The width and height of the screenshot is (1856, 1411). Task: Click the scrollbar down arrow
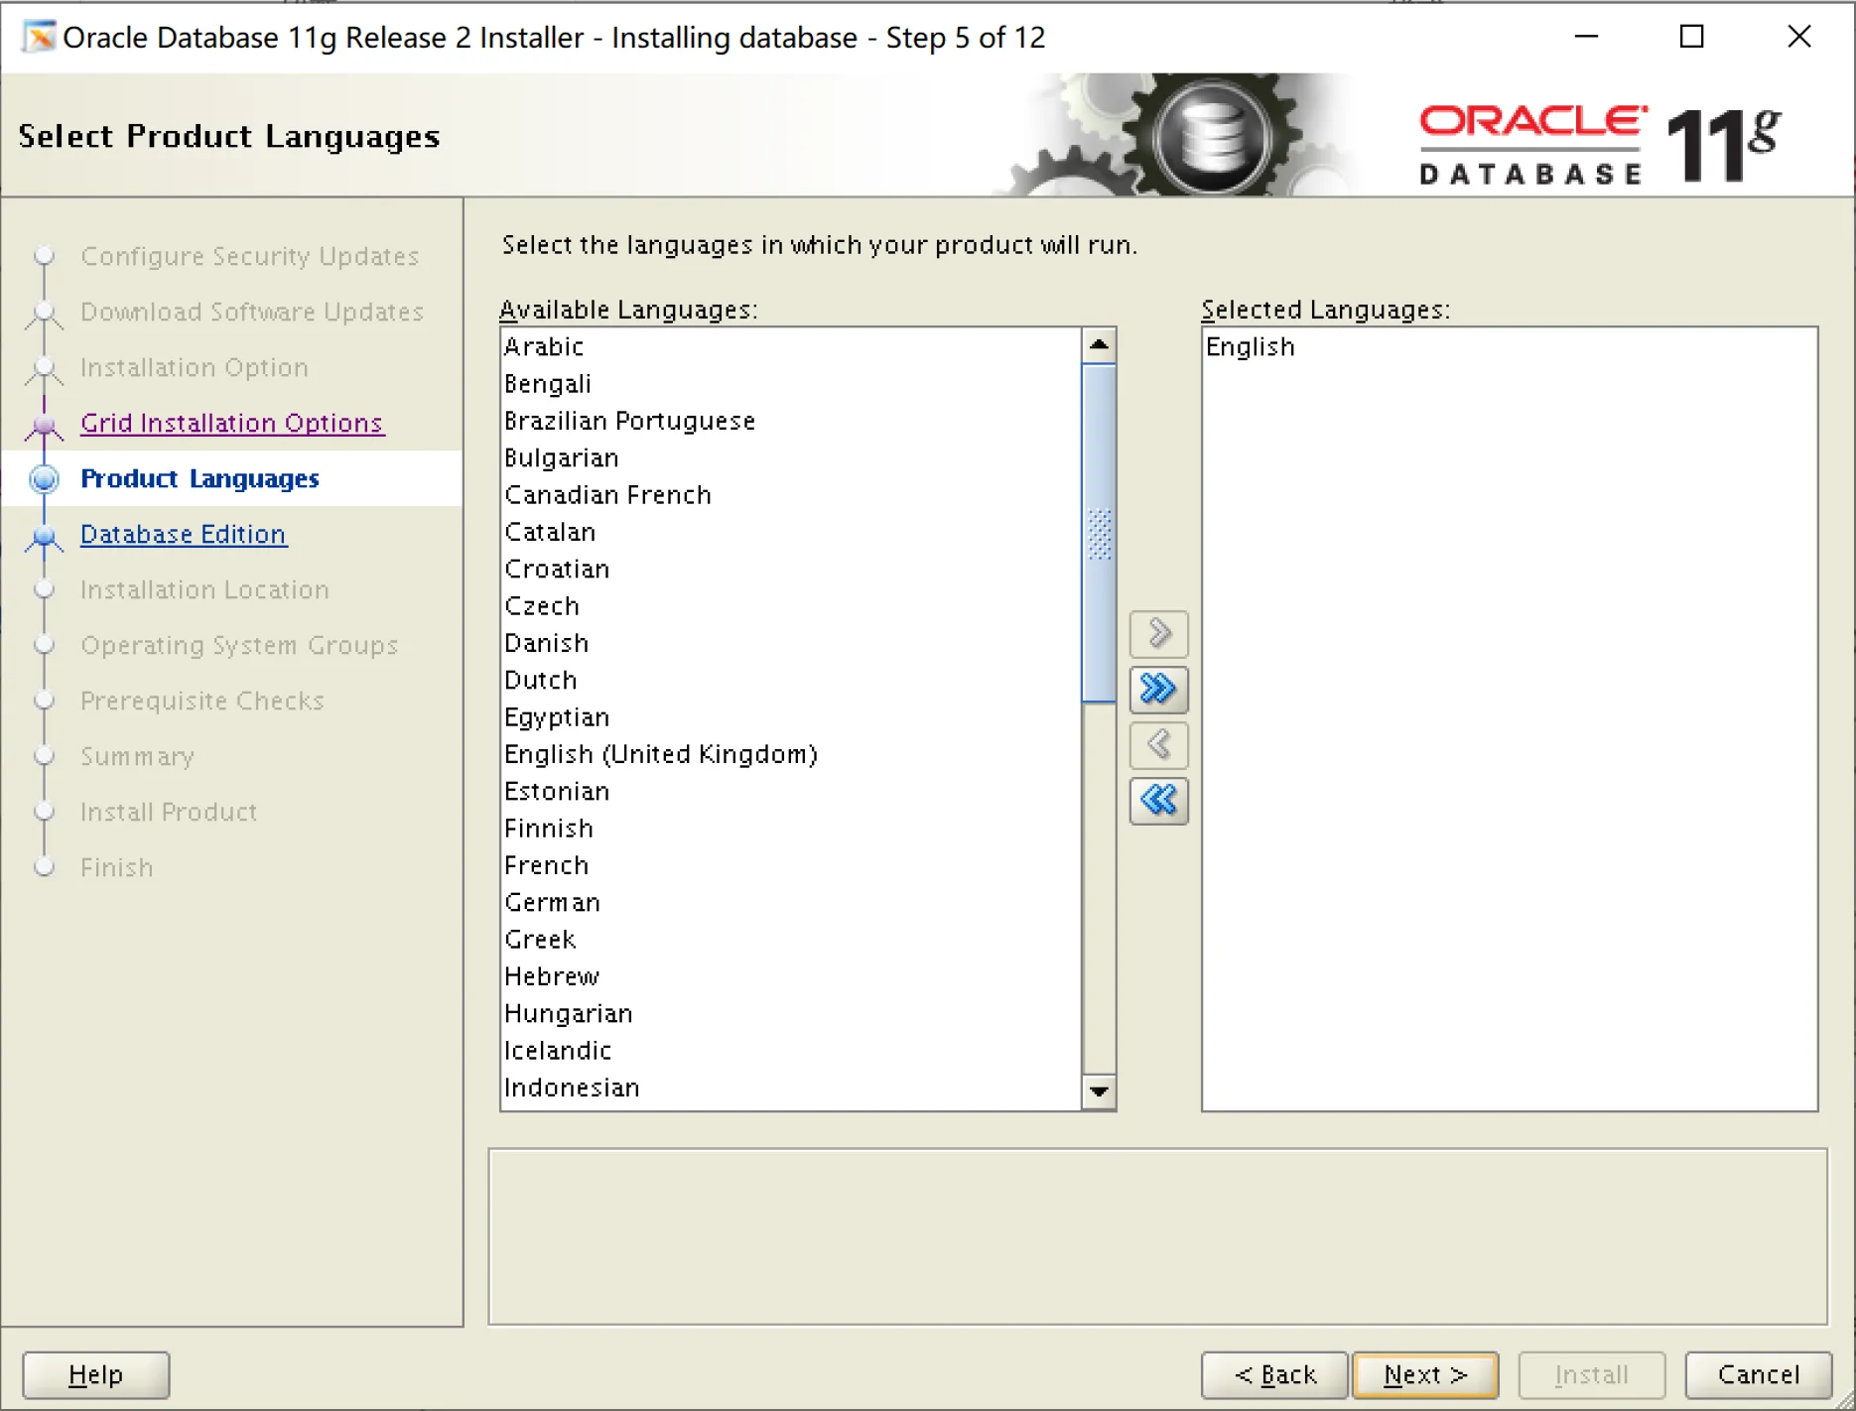coord(1099,1091)
